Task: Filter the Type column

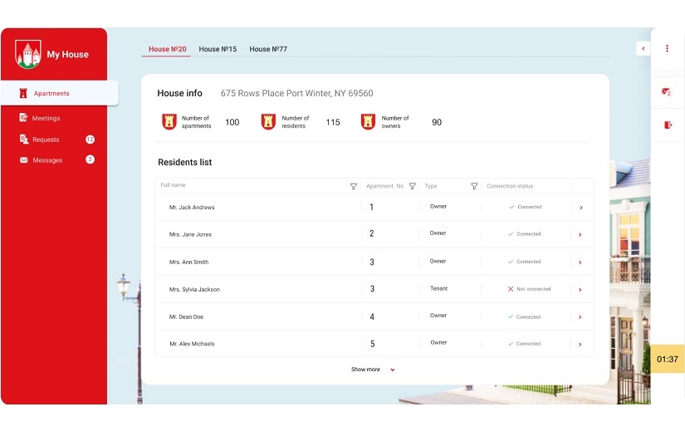Action: point(474,186)
